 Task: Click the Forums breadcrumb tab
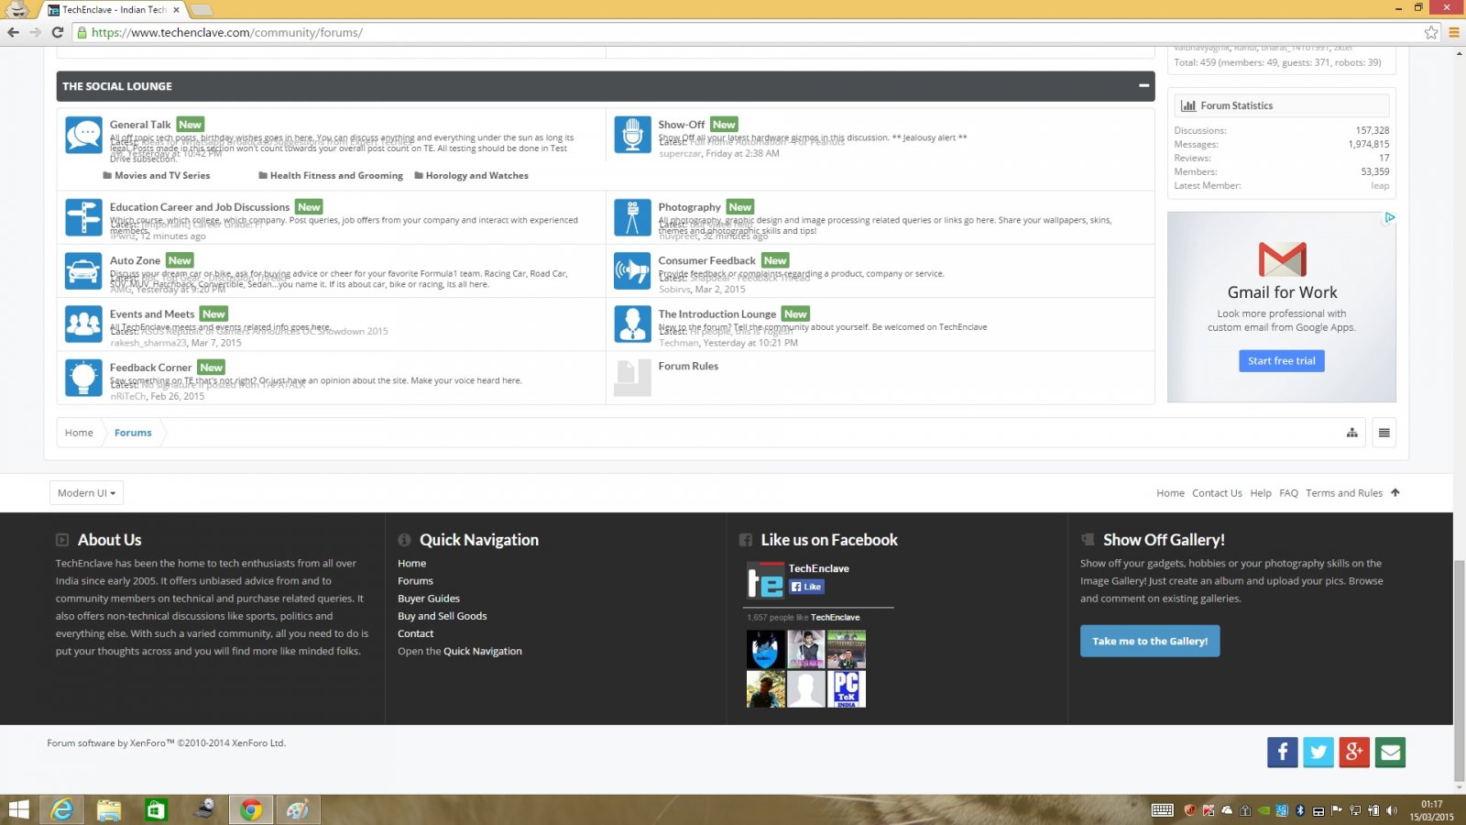(x=133, y=433)
